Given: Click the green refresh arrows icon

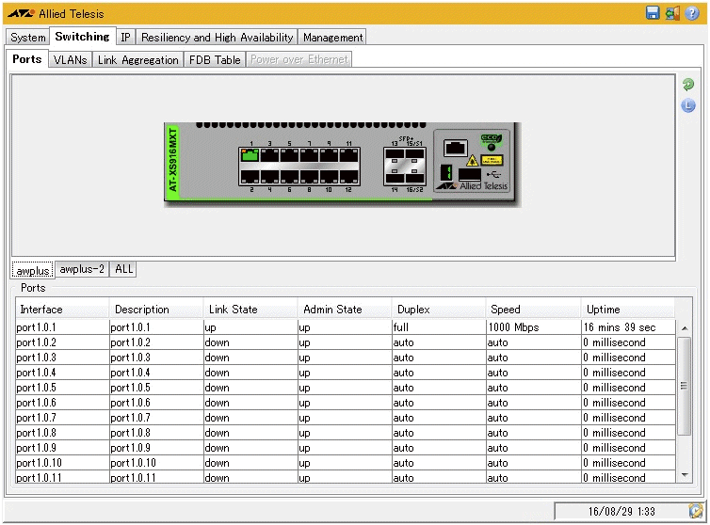Looking at the screenshot, I should coord(688,86).
